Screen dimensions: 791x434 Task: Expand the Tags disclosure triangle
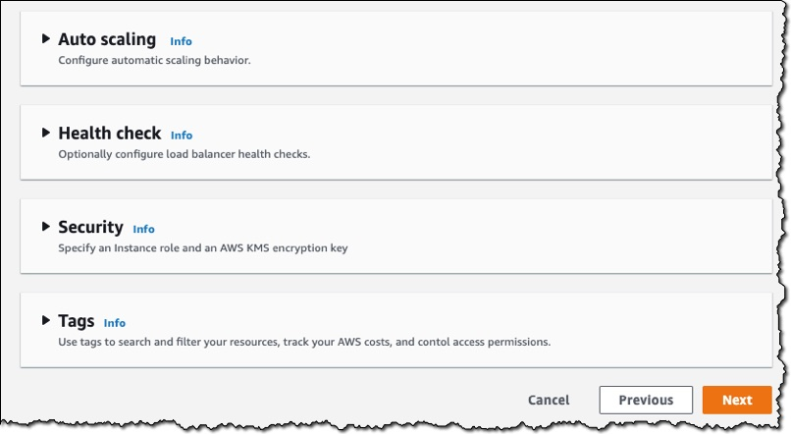pos(46,321)
